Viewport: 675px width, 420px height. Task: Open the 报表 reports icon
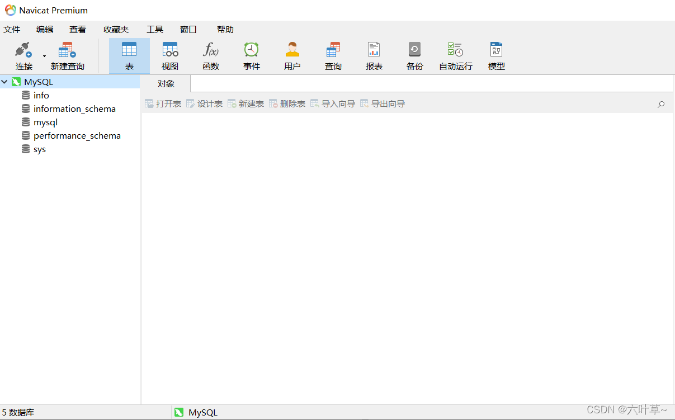(x=374, y=55)
